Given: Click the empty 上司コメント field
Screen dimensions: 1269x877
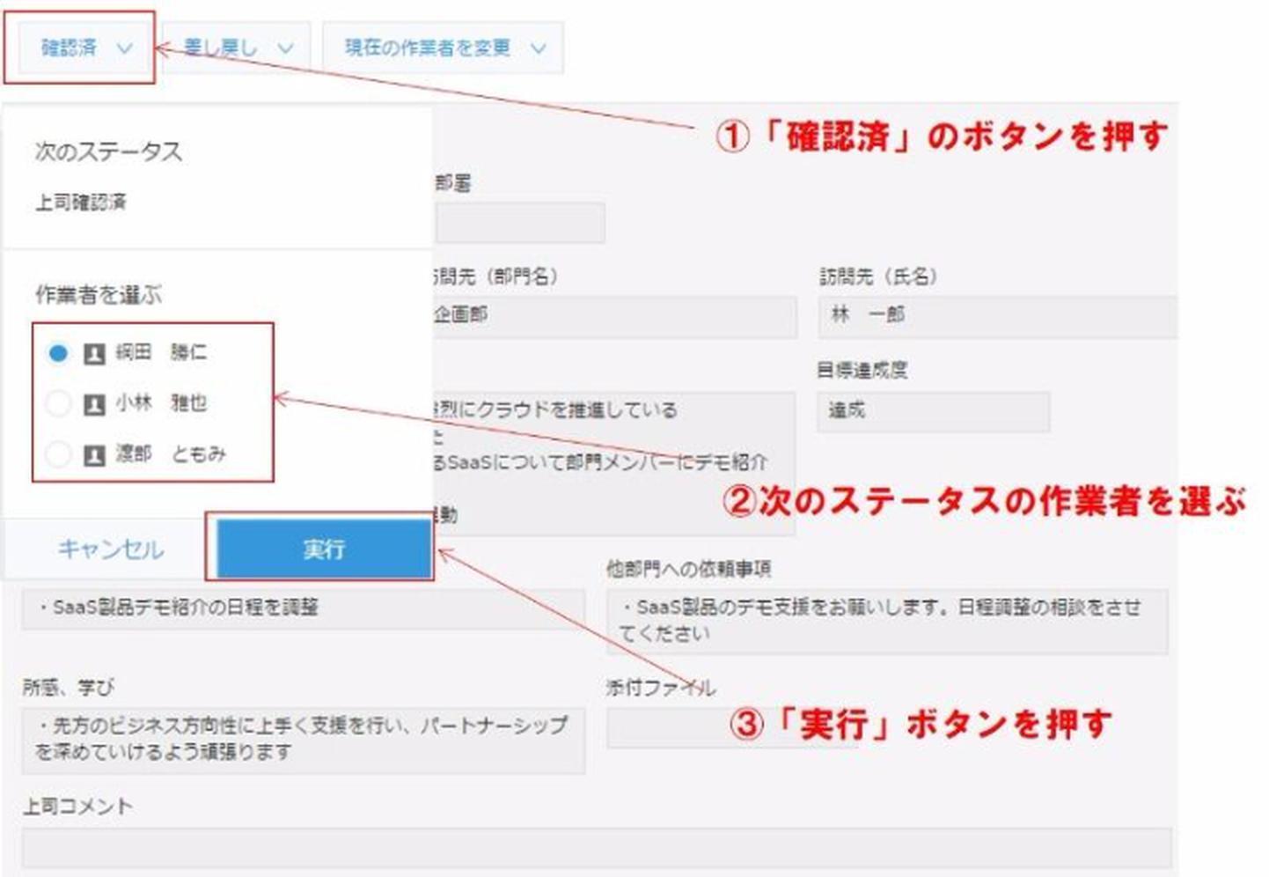Looking at the screenshot, I should pos(596,848).
